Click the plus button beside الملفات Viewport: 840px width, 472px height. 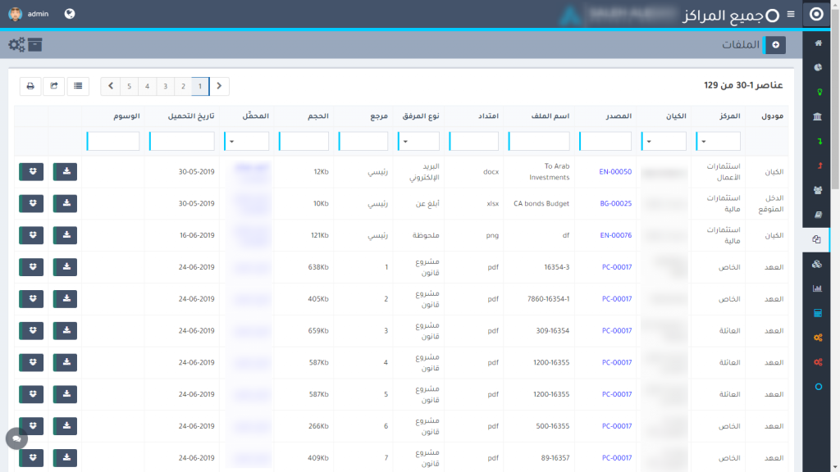(775, 45)
